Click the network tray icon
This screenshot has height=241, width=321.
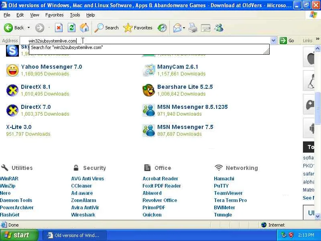coord(284,235)
